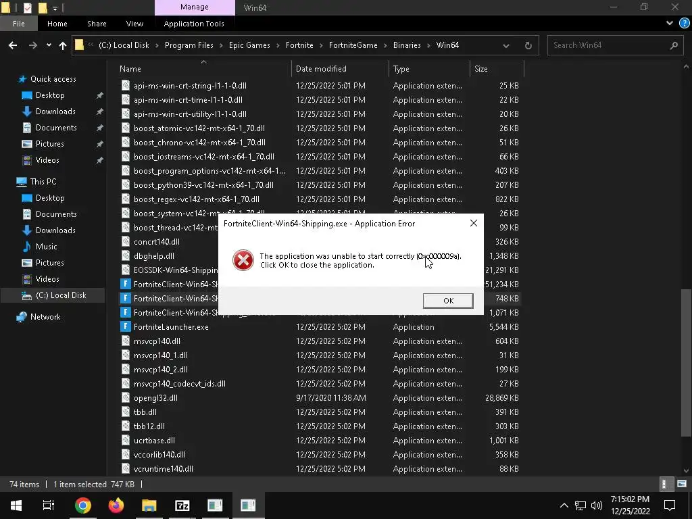Select This PC in the navigation pane
Viewport: 692px width, 519px height.
click(x=43, y=181)
